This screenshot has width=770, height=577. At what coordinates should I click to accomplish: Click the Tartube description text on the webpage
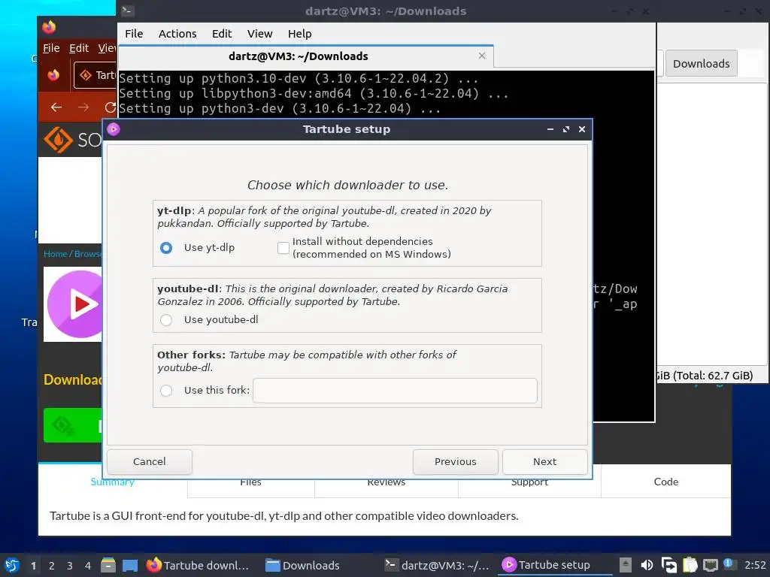pyautogui.click(x=283, y=516)
